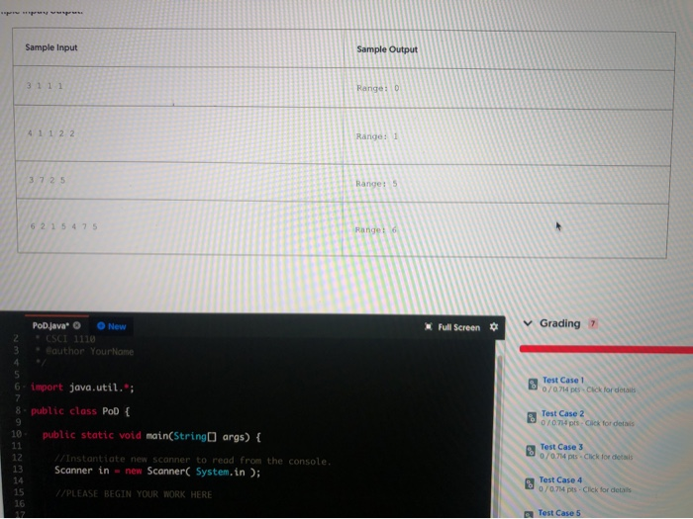Viewport: 693px width, 519px height.
Task: Open editor settings gear icon
Action: (494, 326)
